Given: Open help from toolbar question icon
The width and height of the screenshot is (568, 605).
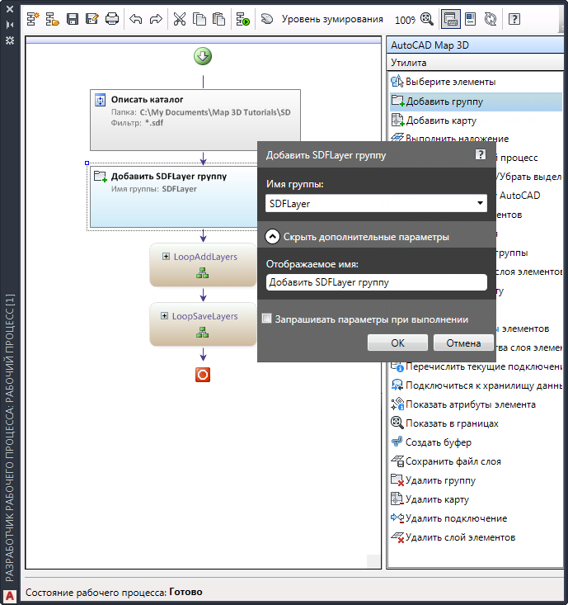Looking at the screenshot, I should click(x=514, y=18).
